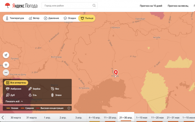Switch to the Осадки map layer
Screen dimensions: 195x122
[70, 18]
